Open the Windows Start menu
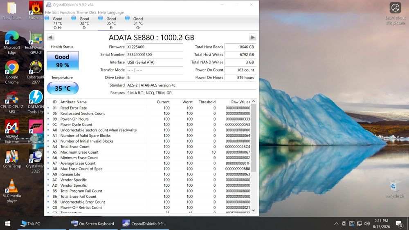The image size is (409, 230). pos(7,223)
